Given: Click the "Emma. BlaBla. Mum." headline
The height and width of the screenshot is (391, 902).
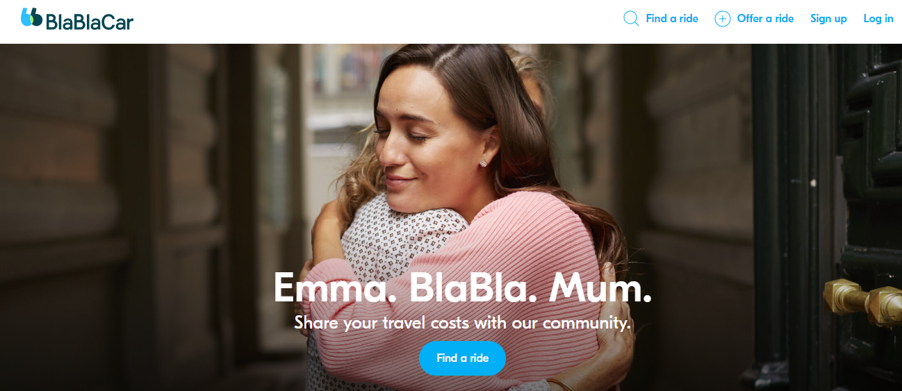Looking at the screenshot, I should click(463, 288).
